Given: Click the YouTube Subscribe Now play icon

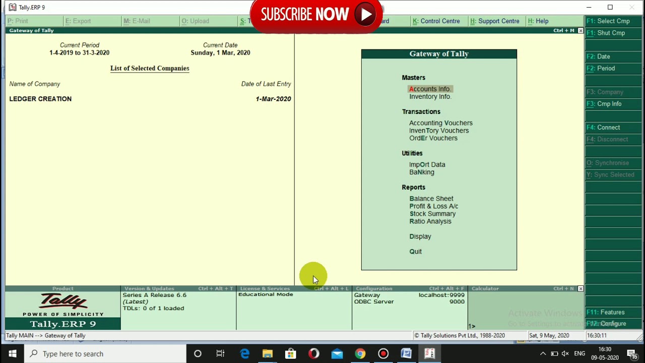Looking at the screenshot, I should tap(365, 14).
